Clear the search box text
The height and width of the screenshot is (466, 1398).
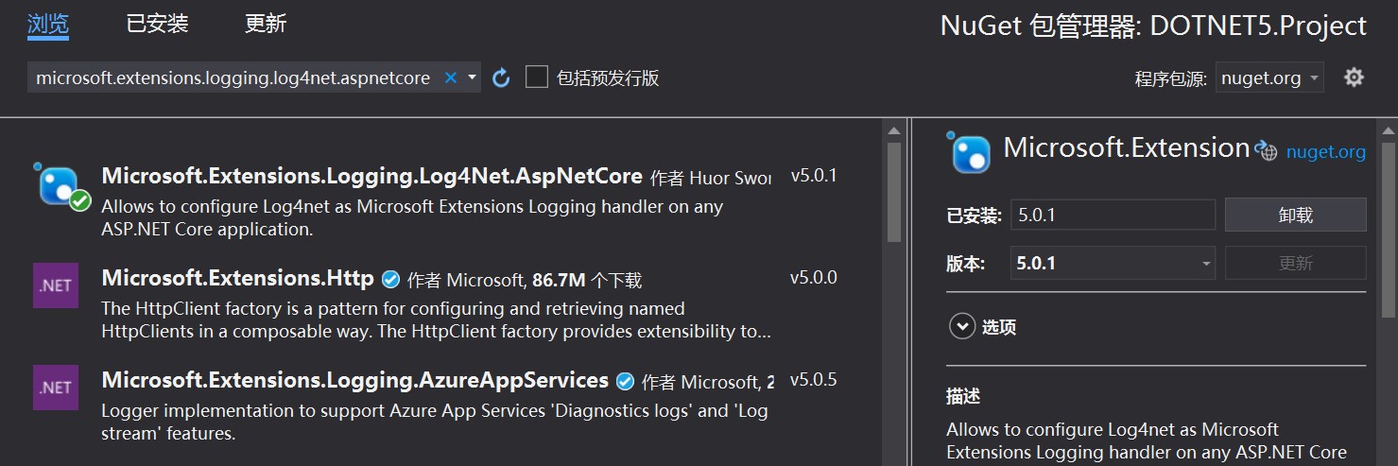(451, 78)
